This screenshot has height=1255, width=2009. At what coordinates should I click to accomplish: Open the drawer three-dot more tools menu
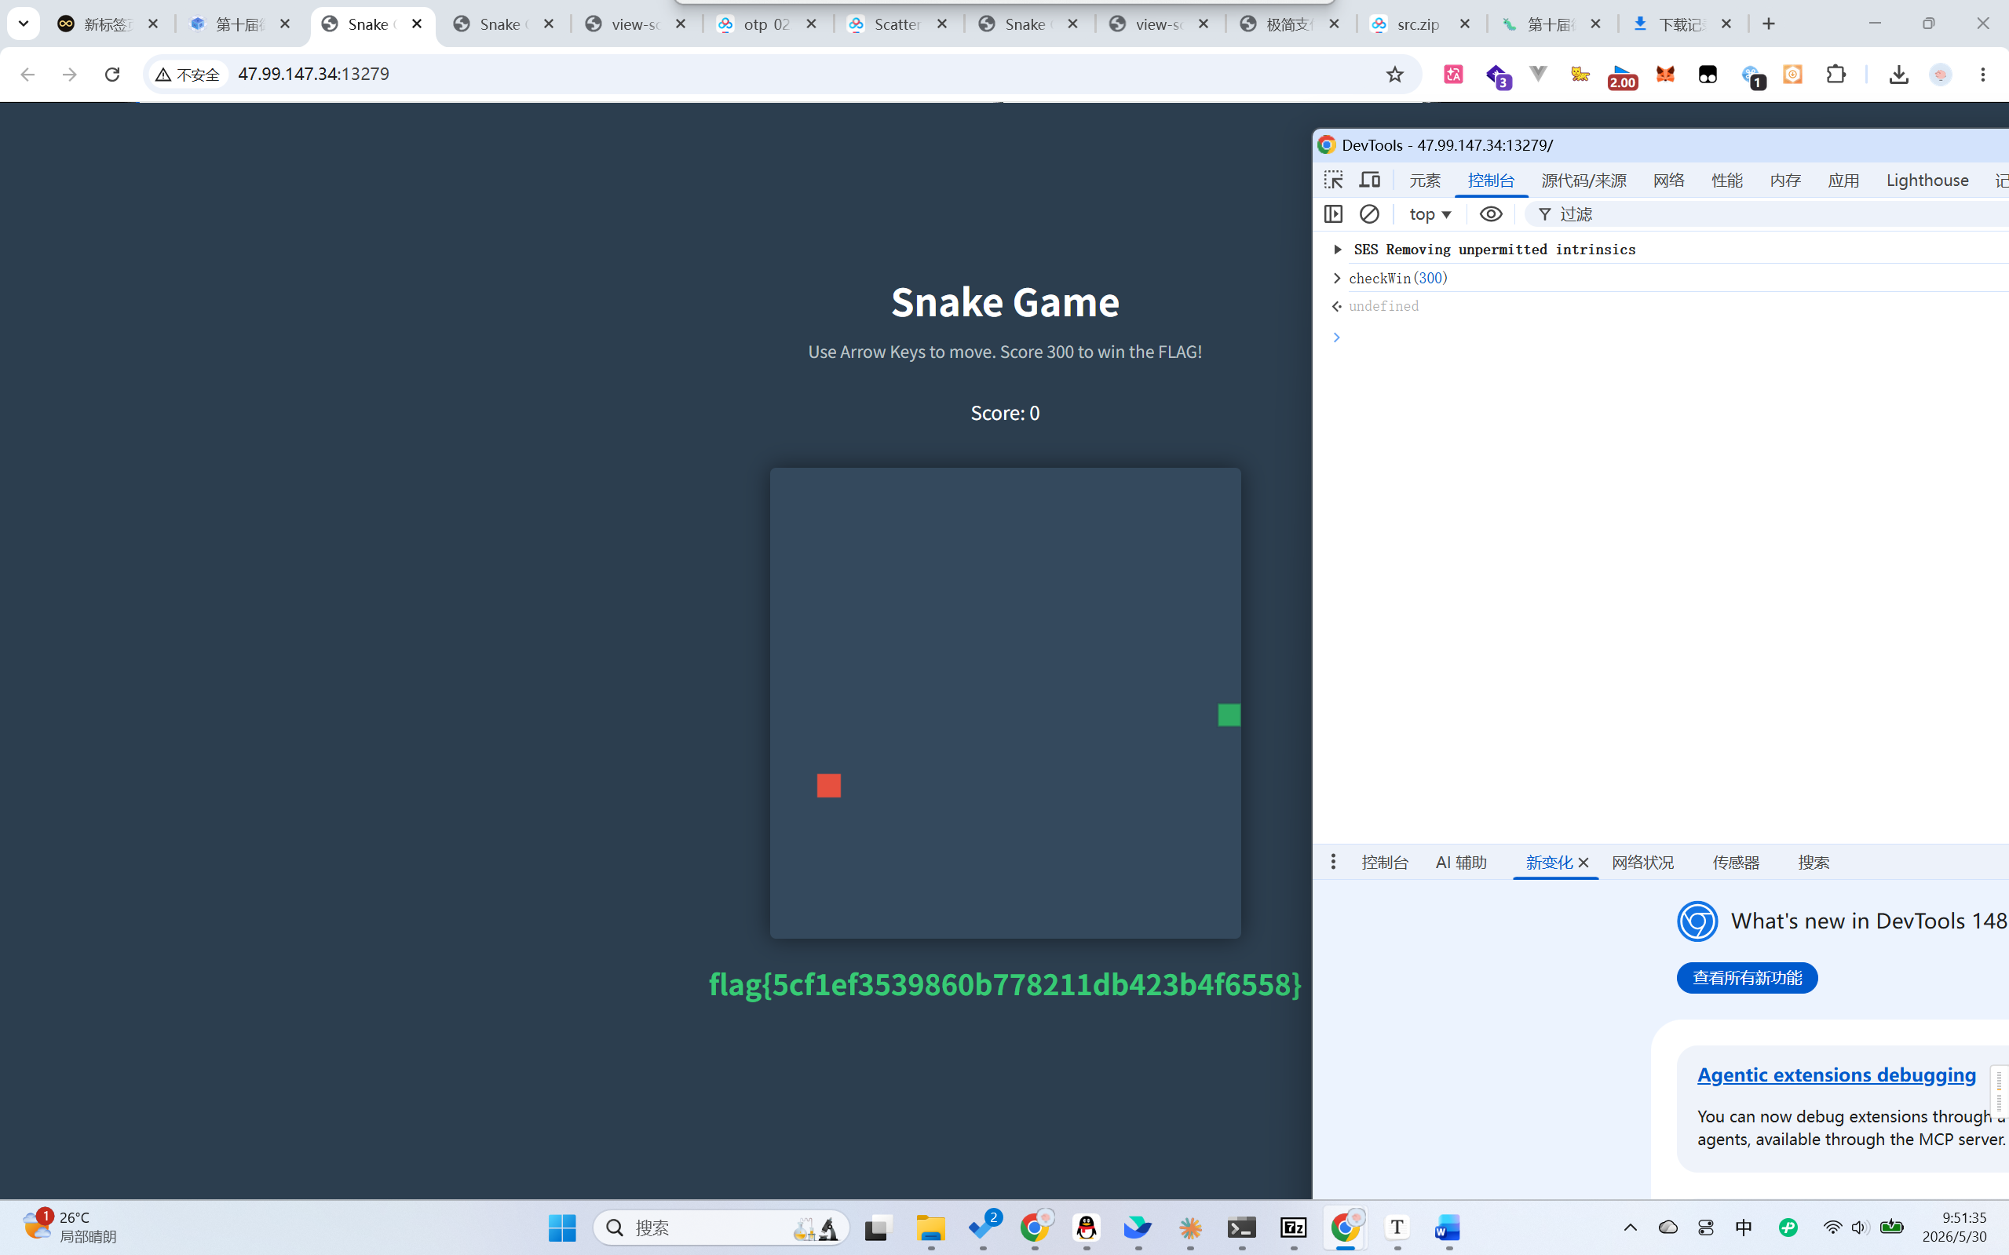(1333, 862)
